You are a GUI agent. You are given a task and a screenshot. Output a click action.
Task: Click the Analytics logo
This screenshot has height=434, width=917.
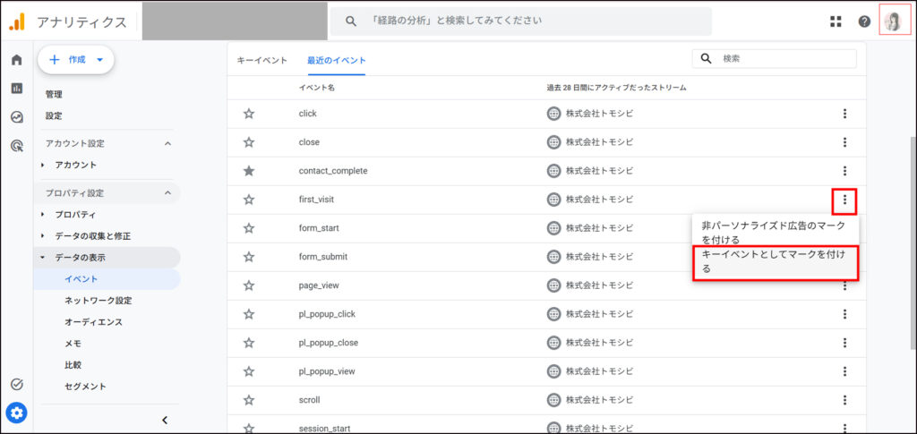pos(17,22)
